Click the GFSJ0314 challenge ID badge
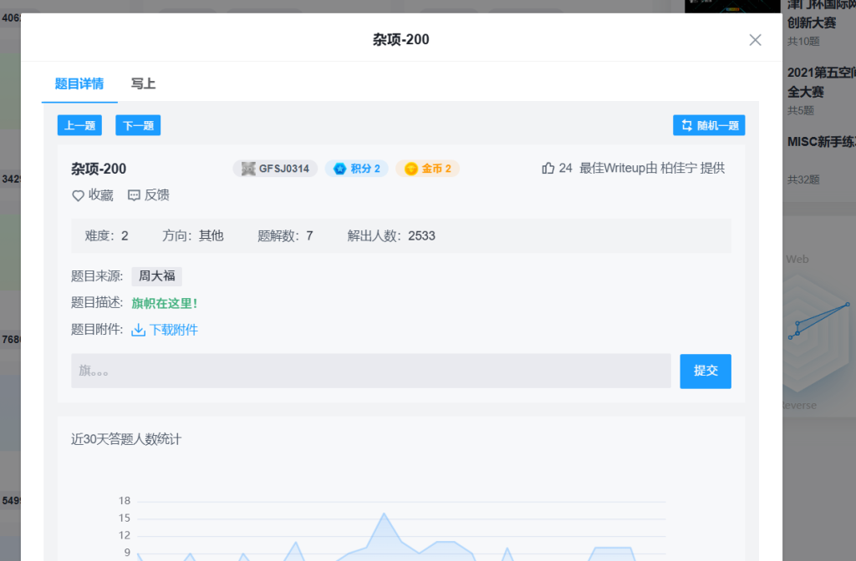Viewport: 856px width, 561px height. coord(275,169)
